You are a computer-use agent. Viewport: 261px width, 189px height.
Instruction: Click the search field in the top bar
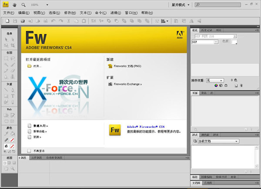(x=218, y=5)
